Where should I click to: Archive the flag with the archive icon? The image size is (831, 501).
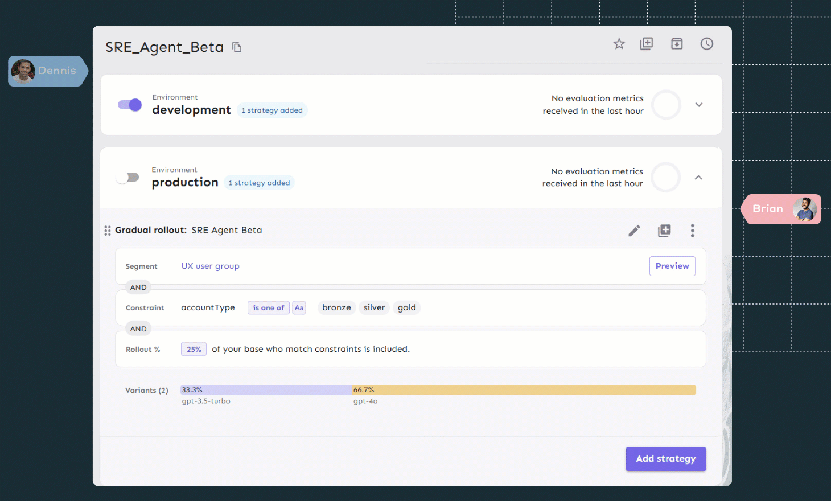point(677,43)
